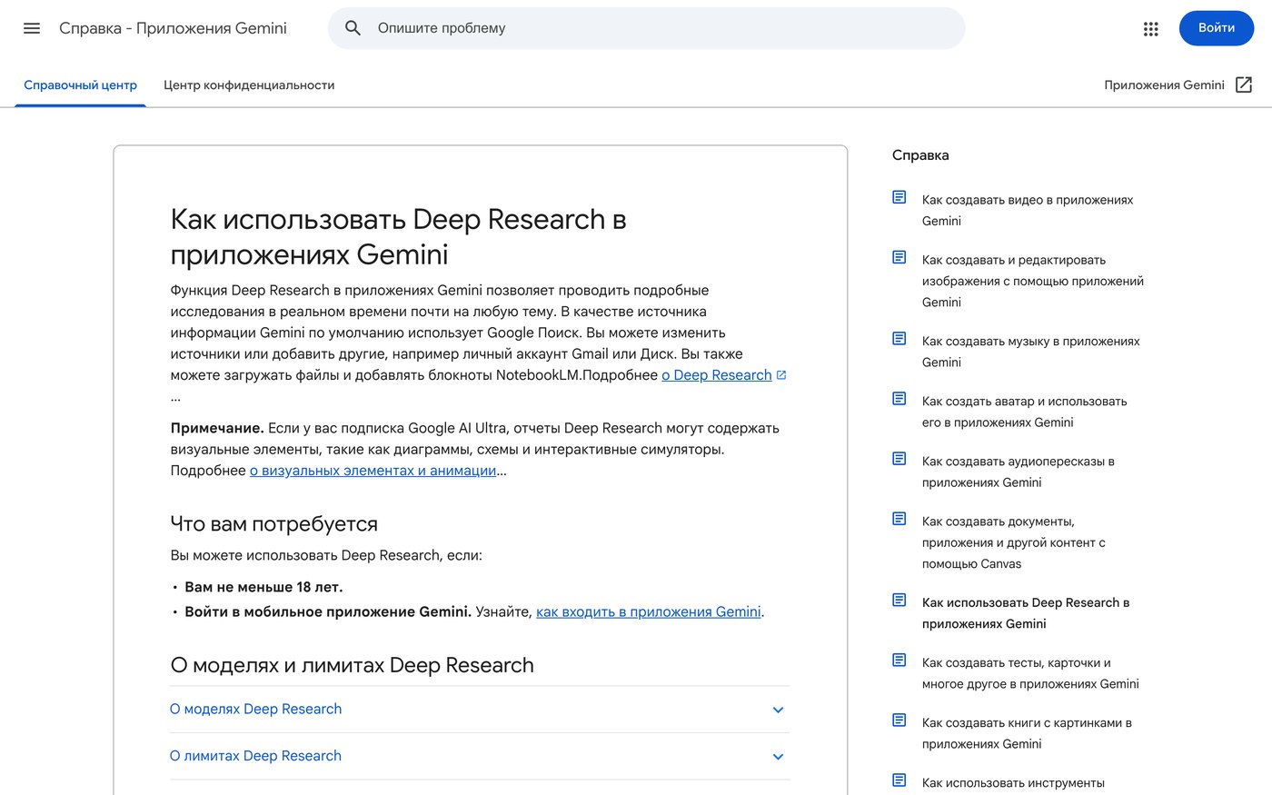Open Как создать аватар и использовать article
This screenshot has height=795, width=1272.
(1024, 412)
